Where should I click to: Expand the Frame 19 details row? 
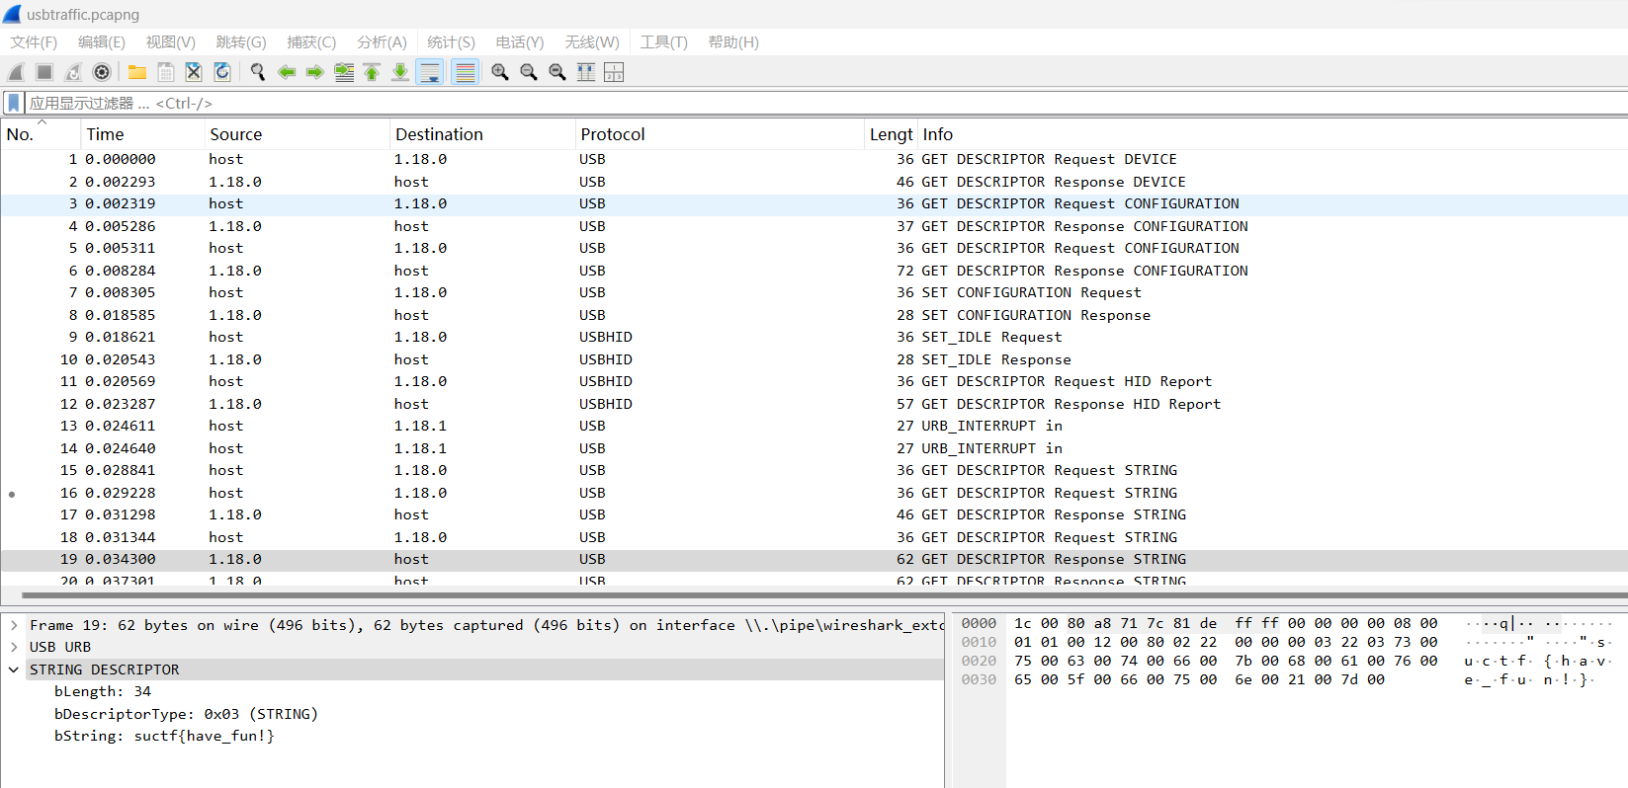coord(14,625)
